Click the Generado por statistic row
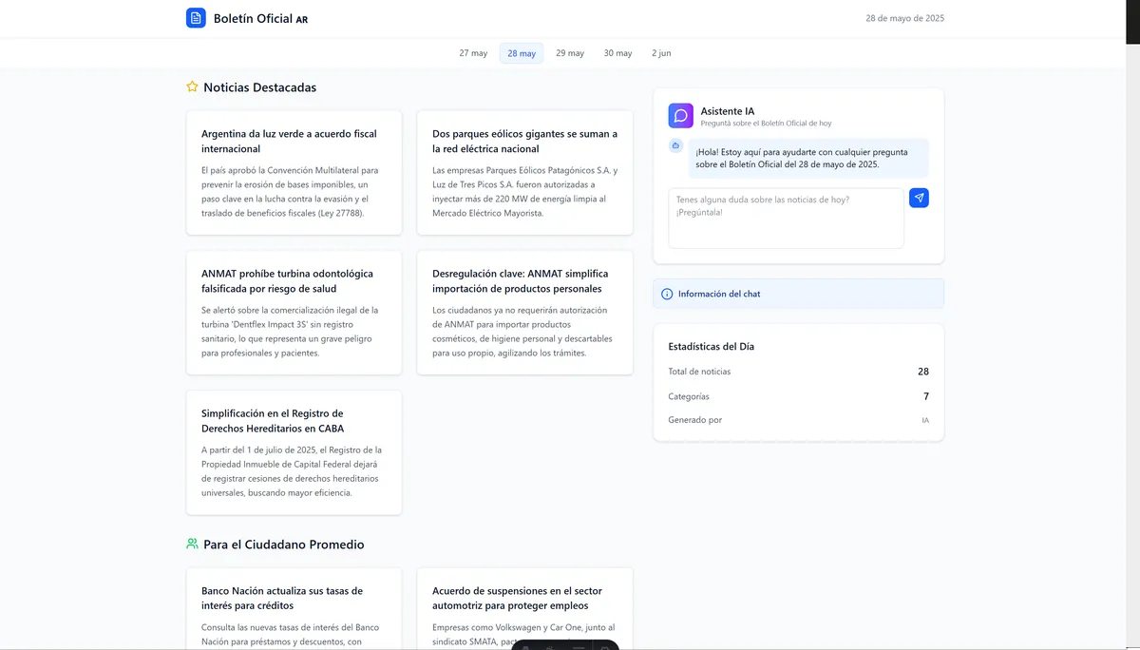The image size is (1140, 650). click(799, 420)
